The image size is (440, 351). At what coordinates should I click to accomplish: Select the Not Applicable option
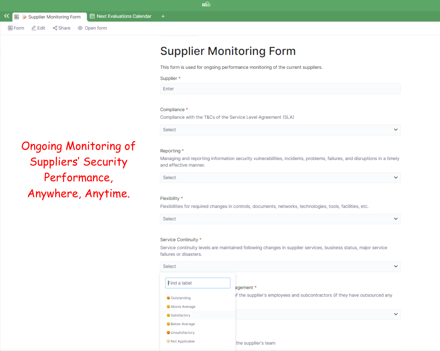click(x=182, y=341)
